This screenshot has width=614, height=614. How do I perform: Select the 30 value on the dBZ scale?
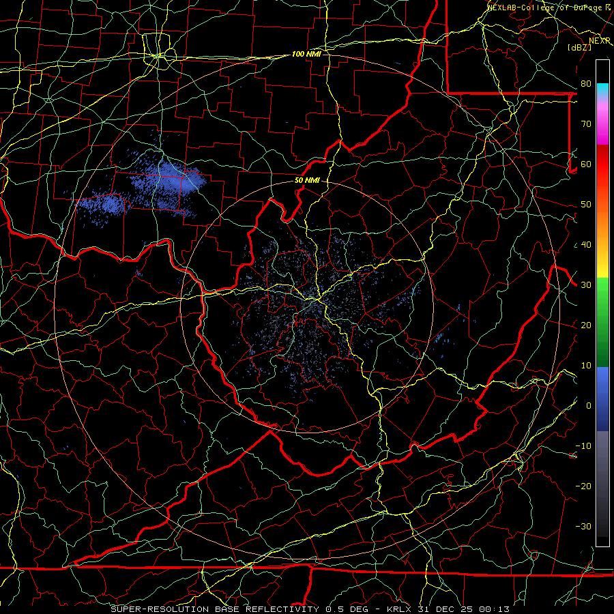point(586,285)
